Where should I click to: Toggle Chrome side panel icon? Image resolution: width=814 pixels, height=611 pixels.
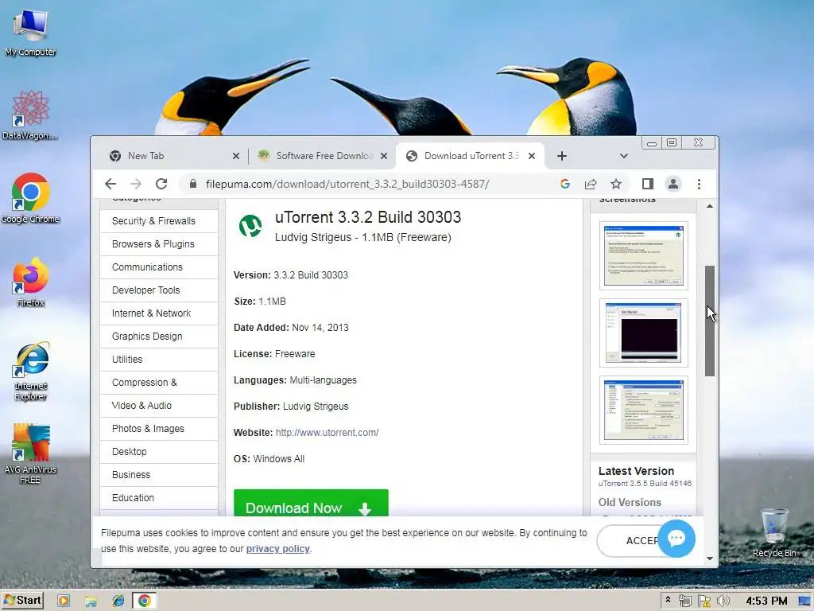(647, 184)
